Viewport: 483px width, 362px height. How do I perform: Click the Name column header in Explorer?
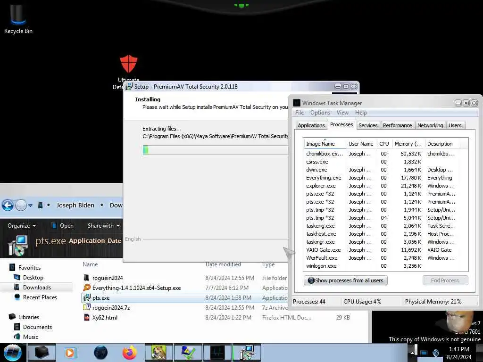pyautogui.click(x=90, y=264)
